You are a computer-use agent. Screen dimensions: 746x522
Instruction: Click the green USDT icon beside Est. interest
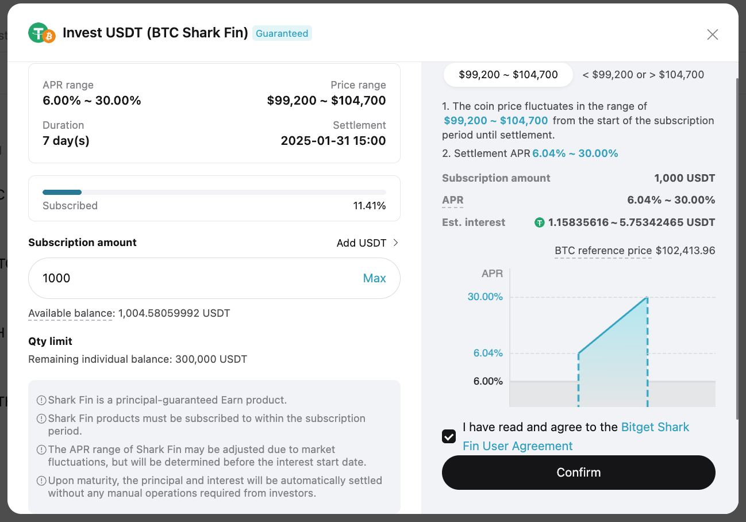point(539,222)
